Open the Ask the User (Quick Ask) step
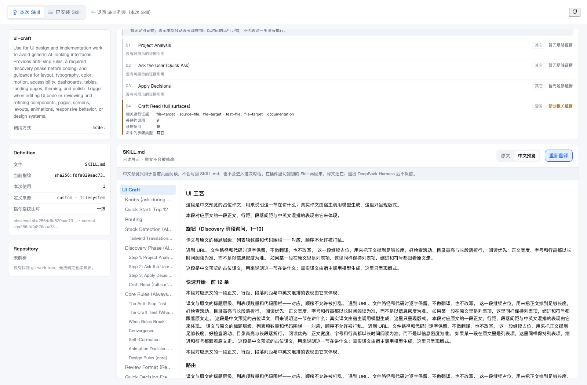This screenshot has height=385, width=587. [x=348, y=69]
